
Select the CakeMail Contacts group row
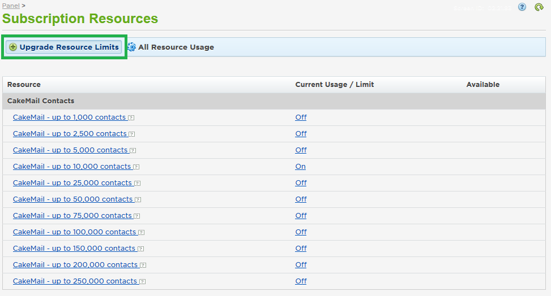pos(274,101)
